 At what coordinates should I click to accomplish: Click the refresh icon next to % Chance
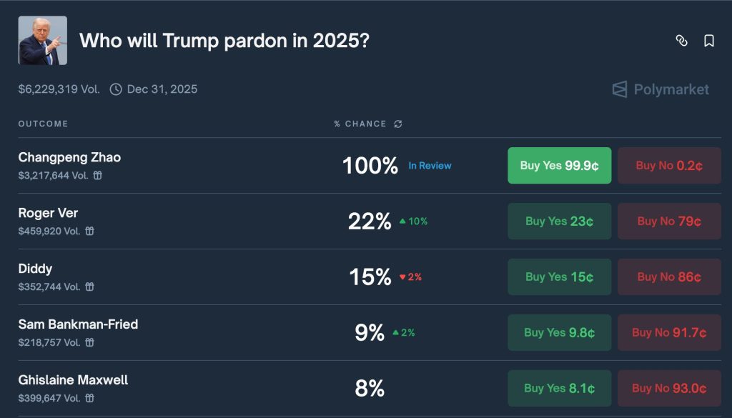coord(398,124)
